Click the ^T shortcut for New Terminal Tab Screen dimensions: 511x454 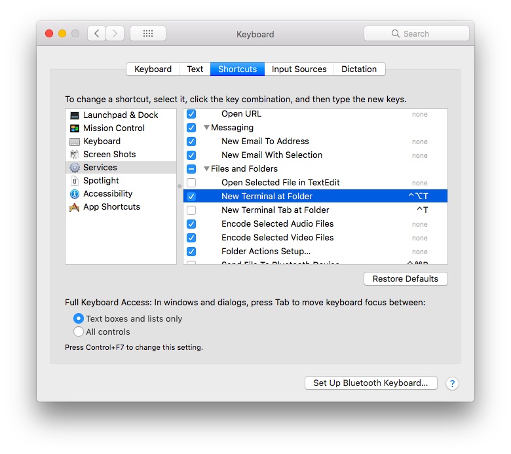coord(423,210)
